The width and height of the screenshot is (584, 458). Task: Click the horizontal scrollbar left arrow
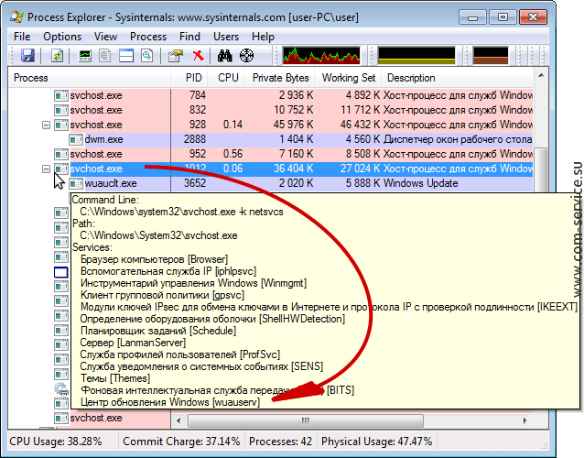click(178, 420)
